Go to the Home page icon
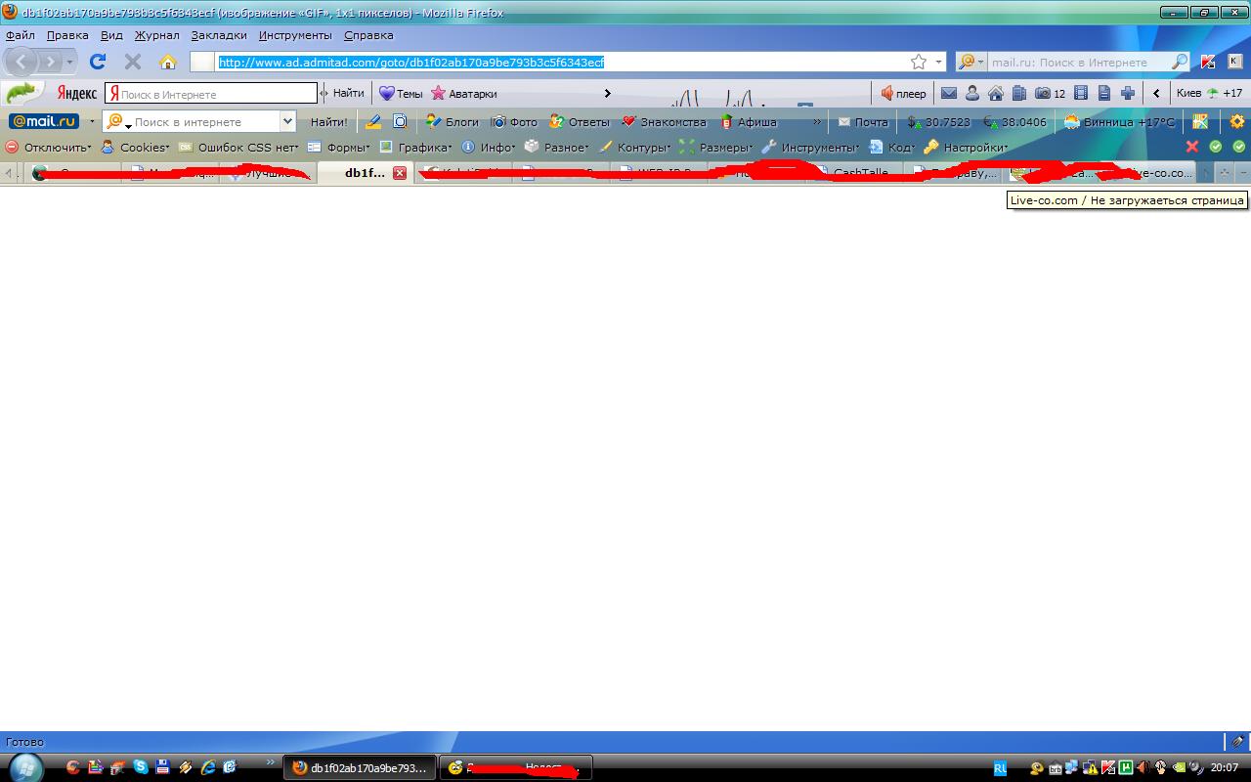The height and width of the screenshot is (782, 1251). click(167, 62)
